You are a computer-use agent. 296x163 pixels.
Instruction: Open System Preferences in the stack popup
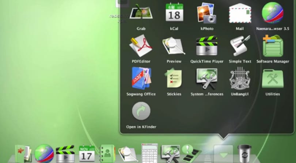207,79
